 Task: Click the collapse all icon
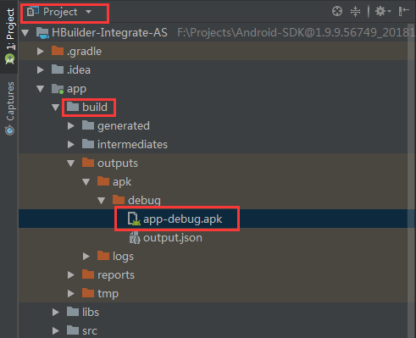pyautogui.click(x=355, y=12)
